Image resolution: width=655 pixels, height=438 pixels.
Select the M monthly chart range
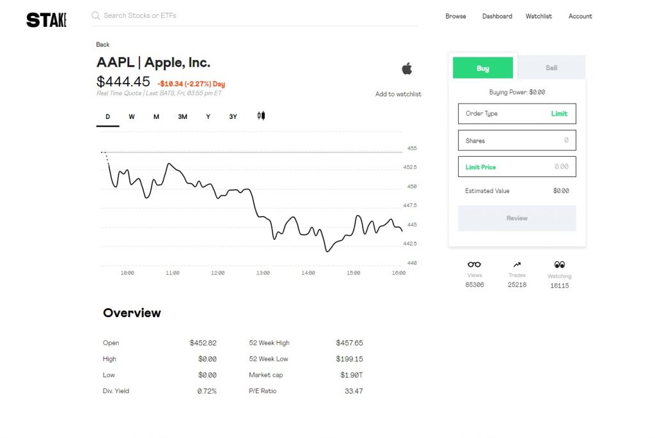[x=156, y=117]
